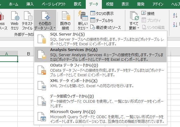Click the テキスト ファイル import icon
Screen dimensions: 180x127
(28, 16)
